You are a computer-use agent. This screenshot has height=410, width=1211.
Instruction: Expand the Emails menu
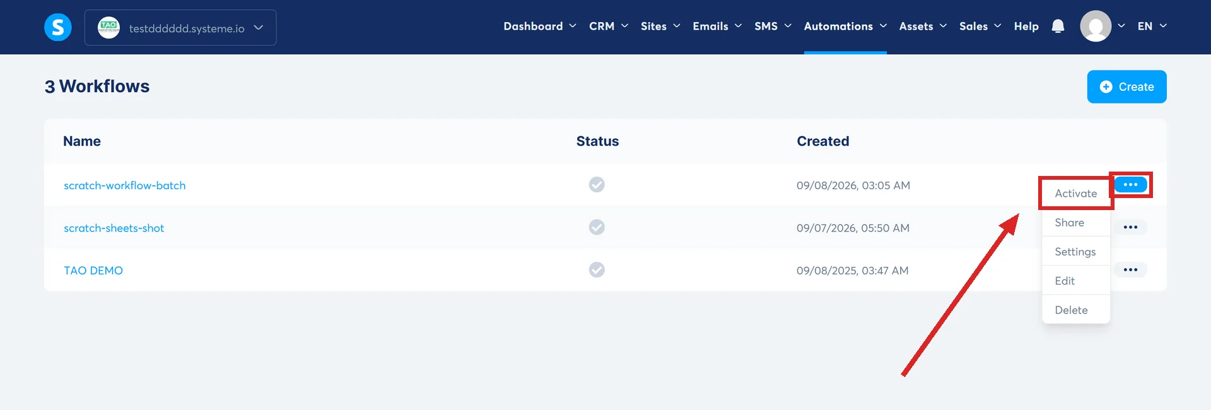717,26
